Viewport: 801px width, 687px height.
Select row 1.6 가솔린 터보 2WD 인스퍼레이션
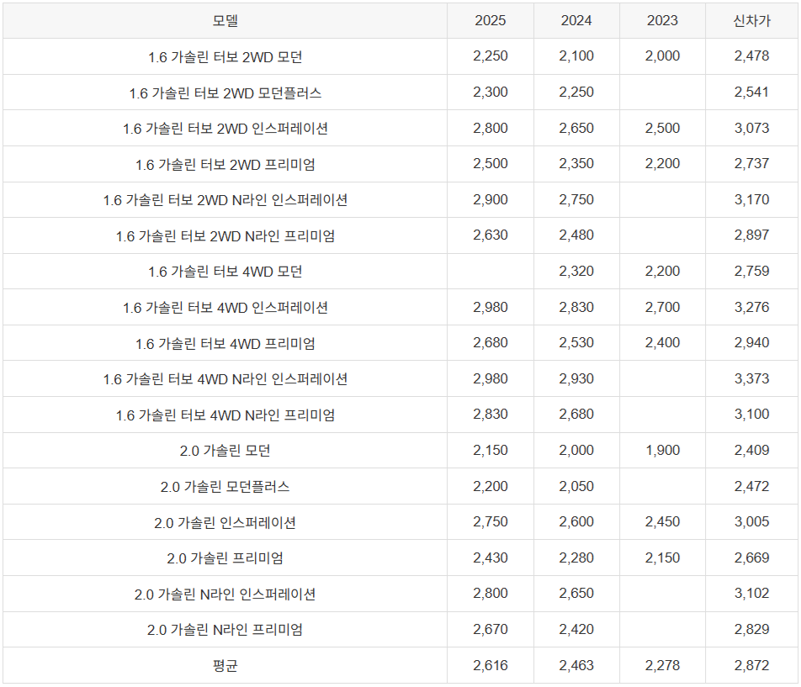pos(400,128)
